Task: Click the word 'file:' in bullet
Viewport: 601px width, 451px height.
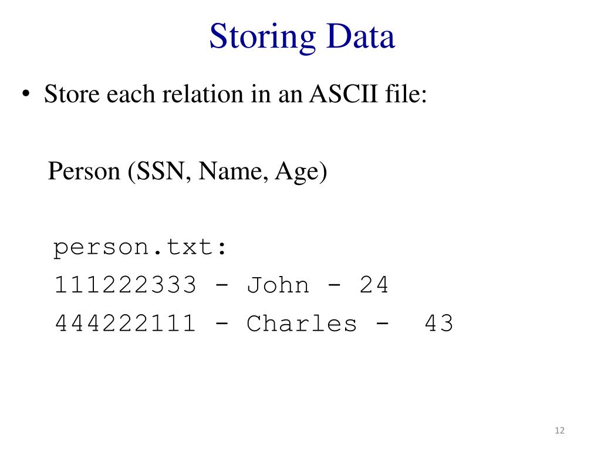Action: pyautogui.click(x=406, y=93)
